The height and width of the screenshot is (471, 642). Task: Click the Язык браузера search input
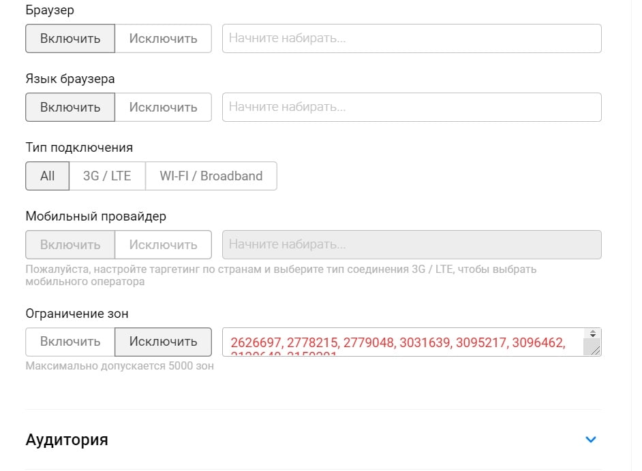(x=412, y=108)
